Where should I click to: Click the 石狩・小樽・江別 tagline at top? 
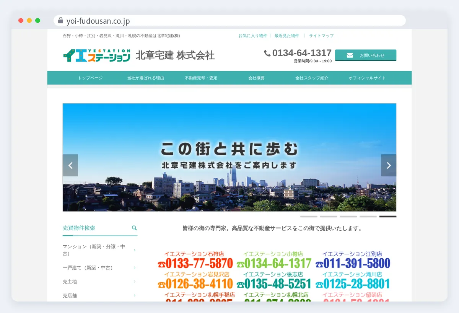pyautogui.click(x=121, y=36)
